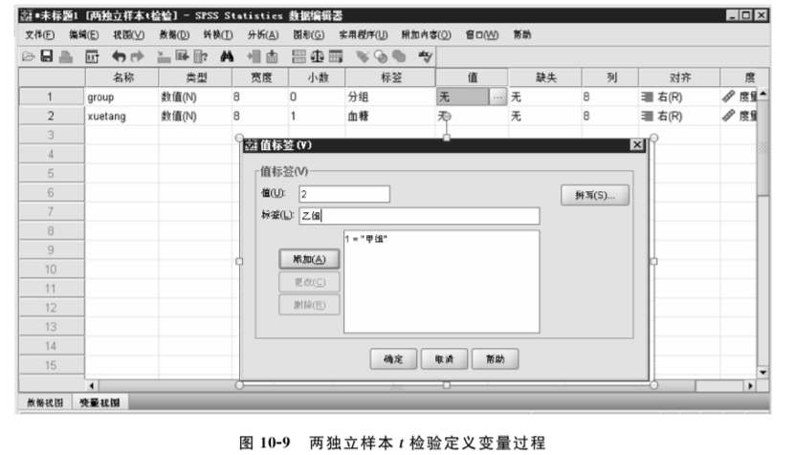The width and height of the screenshot is (795, 455).
Task: Click the Use variable sets circles icon
Action: point(380,56)
